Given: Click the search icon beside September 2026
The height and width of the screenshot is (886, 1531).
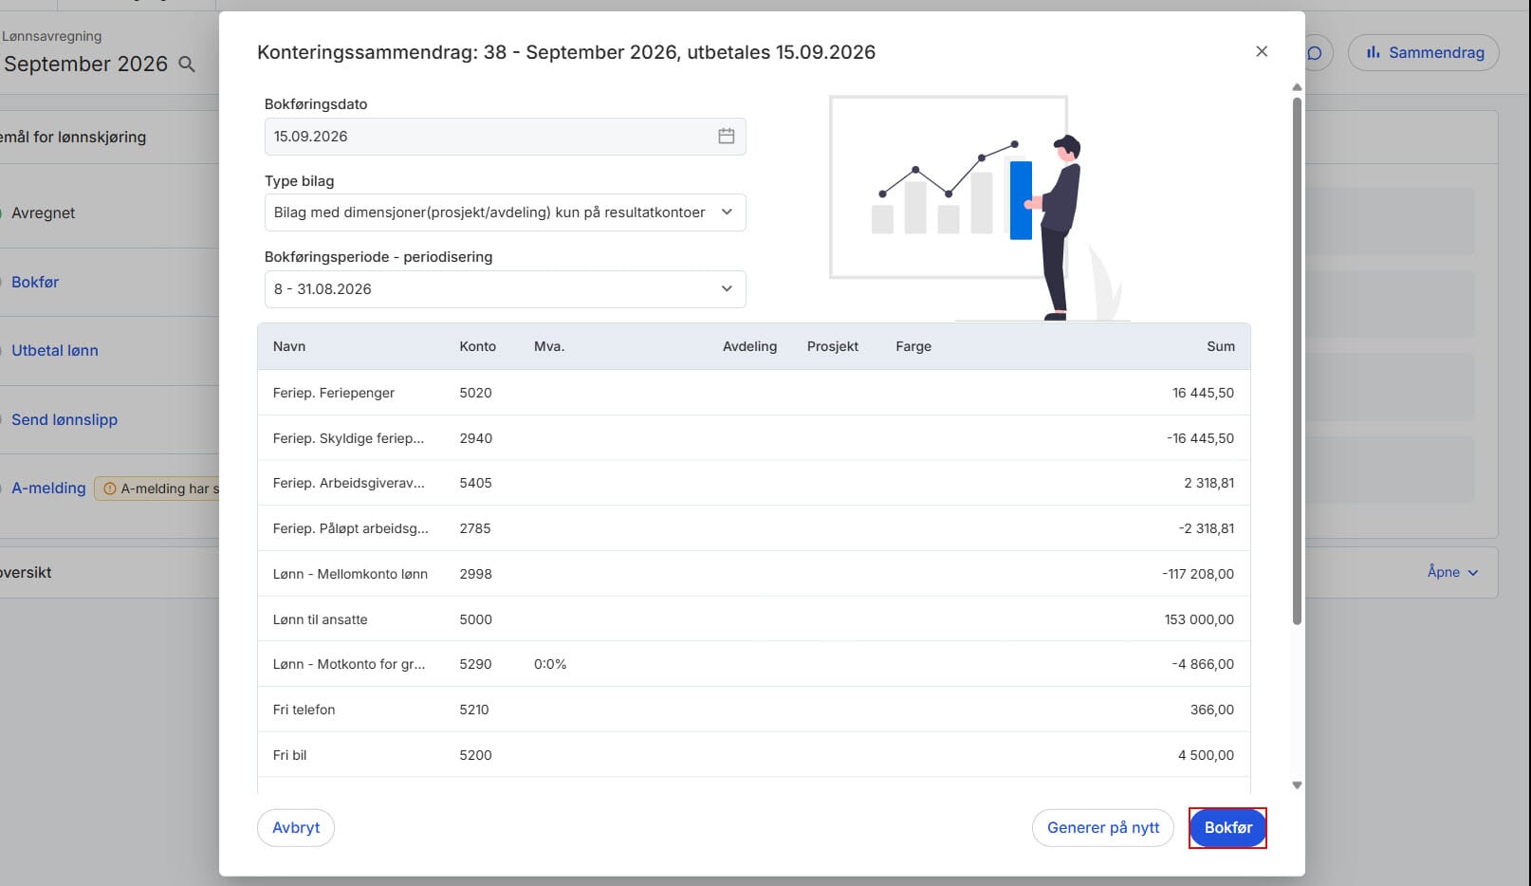Looking at the screenshot, I should pyautogui.click(x=187, y=65).
